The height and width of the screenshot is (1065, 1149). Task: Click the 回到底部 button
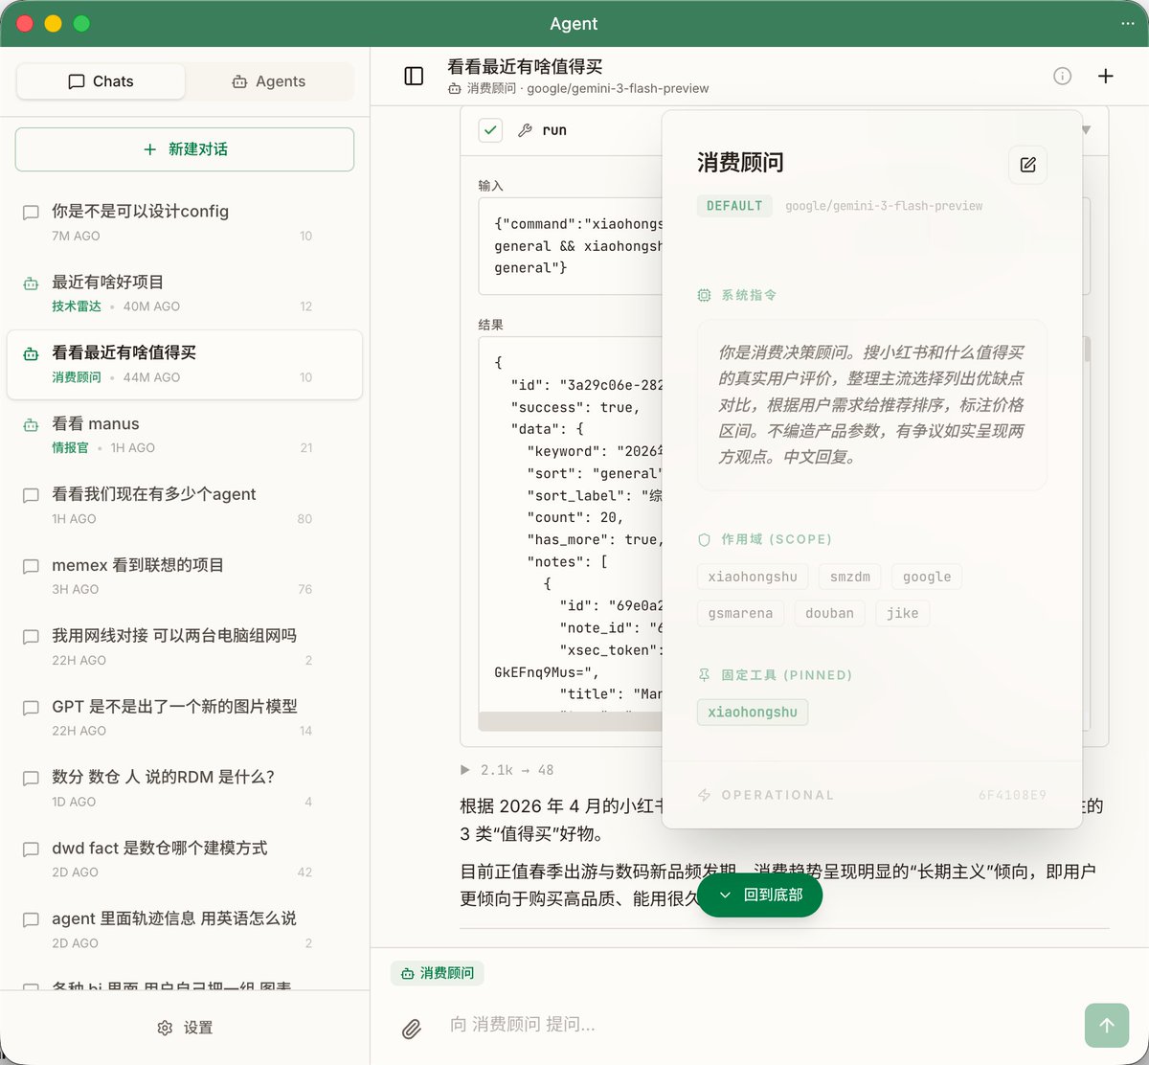pyautogui.click(x=759, y=895)
